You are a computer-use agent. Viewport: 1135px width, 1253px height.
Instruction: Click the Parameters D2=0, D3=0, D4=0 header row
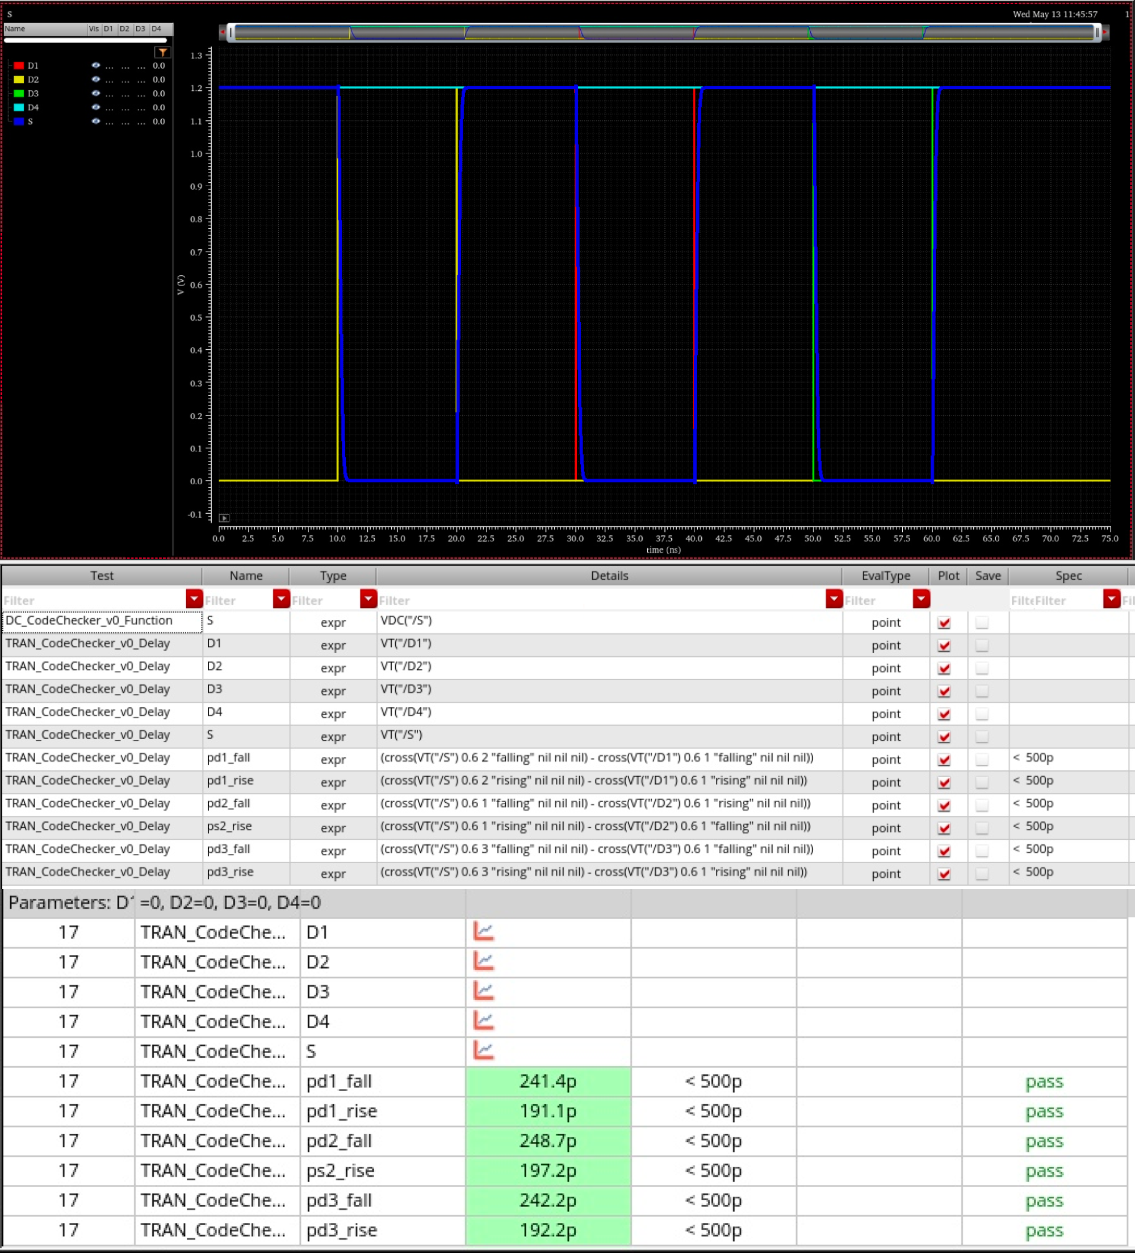pyautogui.click(x=564, y=903)
